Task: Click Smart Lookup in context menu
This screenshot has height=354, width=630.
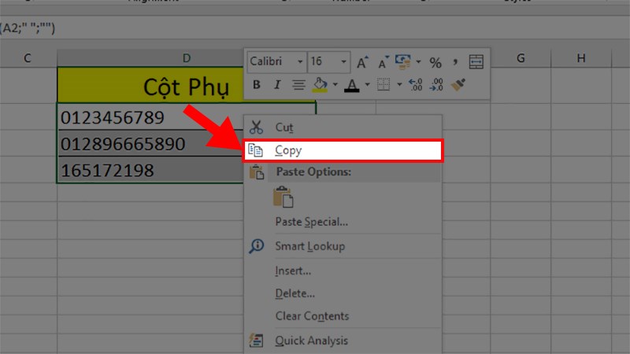Action: pos(309,246)
